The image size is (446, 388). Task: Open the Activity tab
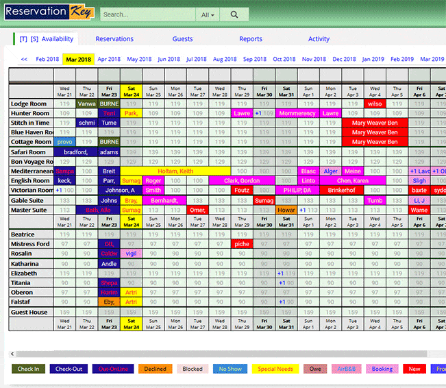coord(319,39)
